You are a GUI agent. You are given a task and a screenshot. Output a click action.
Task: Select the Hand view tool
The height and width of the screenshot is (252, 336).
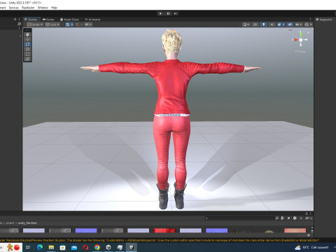point(27,34)
